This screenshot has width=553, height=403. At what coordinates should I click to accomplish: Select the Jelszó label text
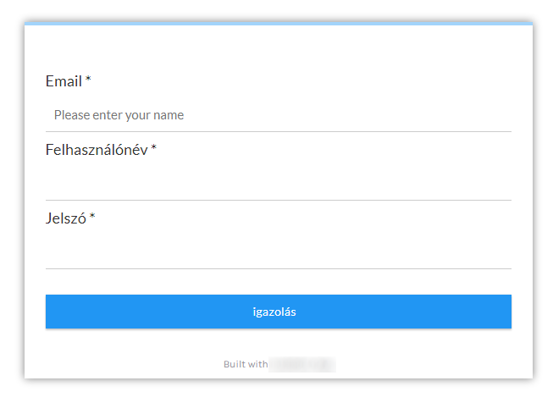66,218
